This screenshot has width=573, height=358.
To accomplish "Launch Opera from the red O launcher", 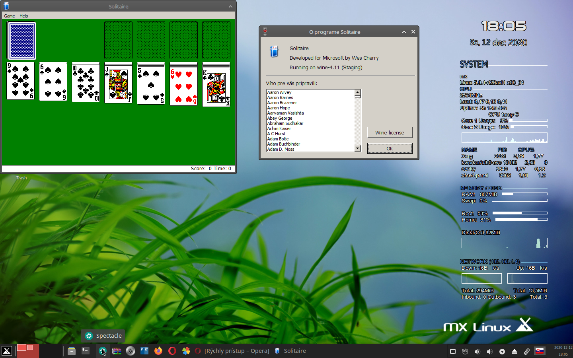I will [x=172, y=351].
